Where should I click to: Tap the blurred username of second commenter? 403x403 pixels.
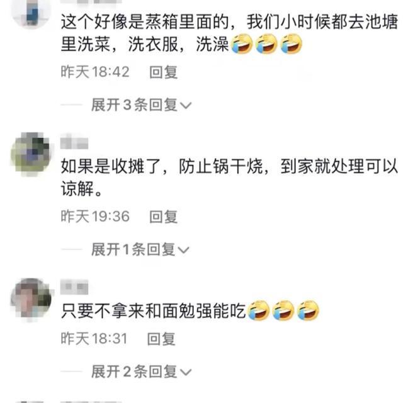click(74, 143)
